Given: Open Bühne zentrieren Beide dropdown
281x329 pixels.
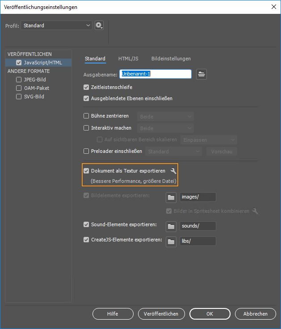Looking at the screenshot, I should [x=165, y=117].
